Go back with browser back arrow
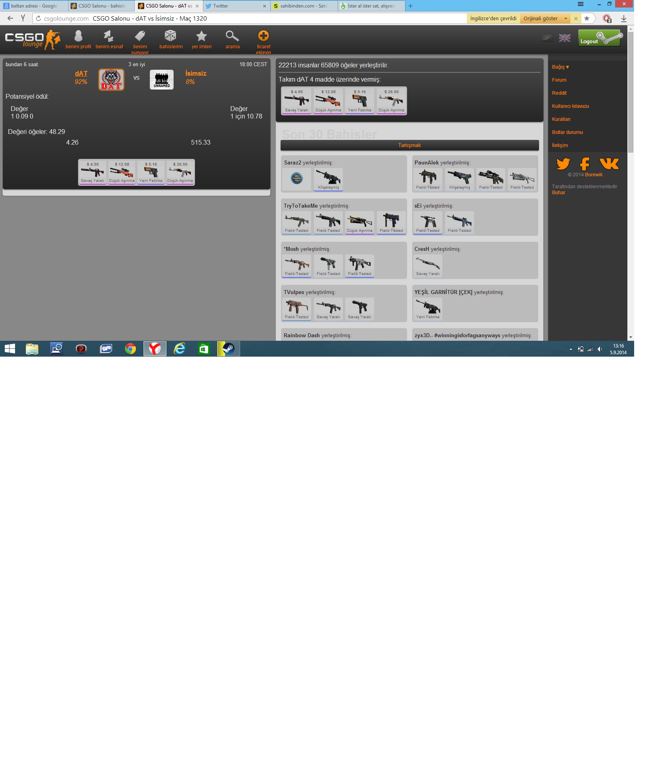669x764 pixels. (10, 18)
